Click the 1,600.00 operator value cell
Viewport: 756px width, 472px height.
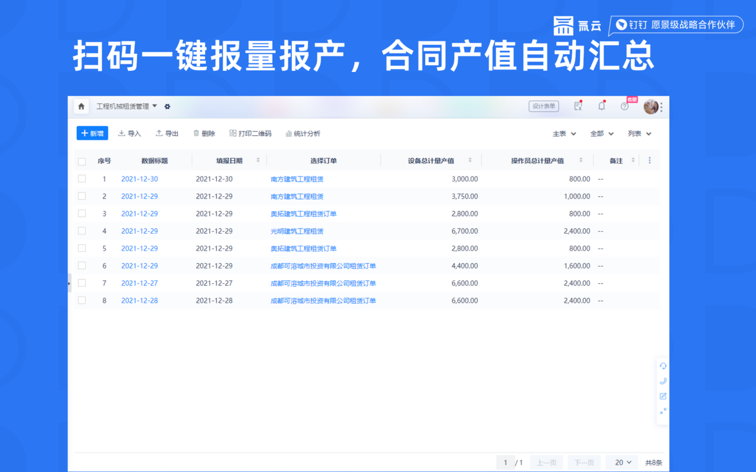(x=577, y=265)
